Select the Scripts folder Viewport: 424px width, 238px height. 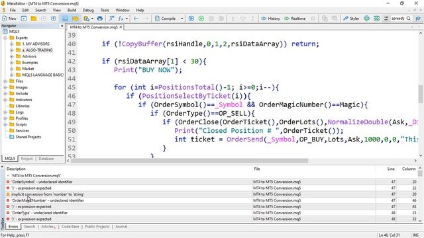coord(21,125)
